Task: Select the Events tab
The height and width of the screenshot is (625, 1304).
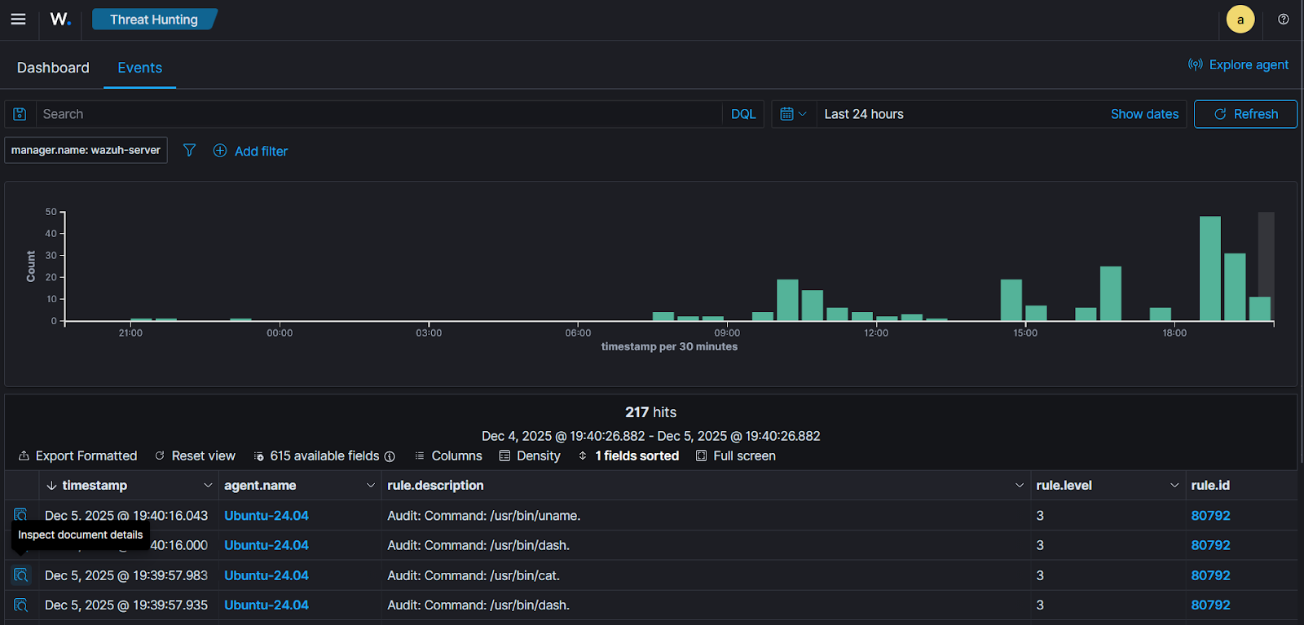Action: (x=139, y=68)
